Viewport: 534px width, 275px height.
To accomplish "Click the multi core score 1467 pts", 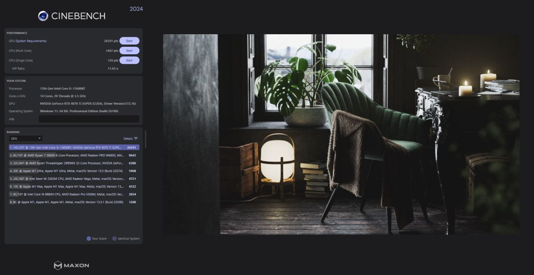I will [112, 50].
